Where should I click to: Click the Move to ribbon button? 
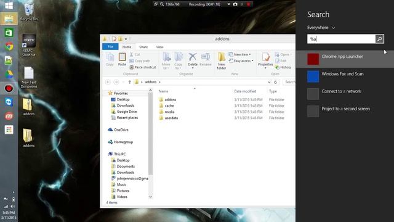166,61
